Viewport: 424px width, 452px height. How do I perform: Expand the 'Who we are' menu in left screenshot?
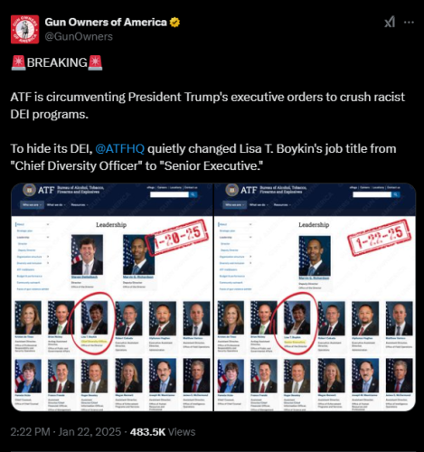click(32, 205)
